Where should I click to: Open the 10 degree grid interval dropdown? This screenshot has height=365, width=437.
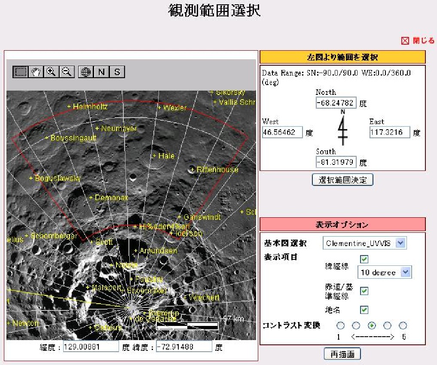coord(385,272)
